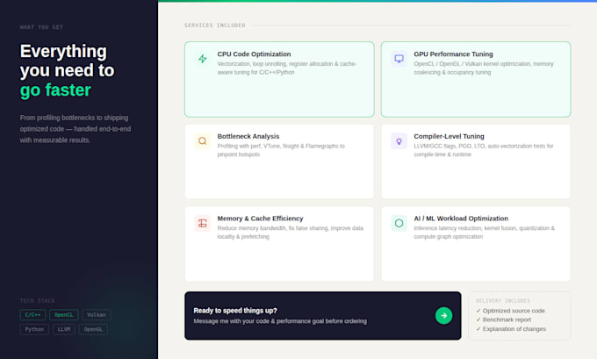Click the Memory & Cache Efficiency icon
The image size is (597, 359).
point(203,223)
